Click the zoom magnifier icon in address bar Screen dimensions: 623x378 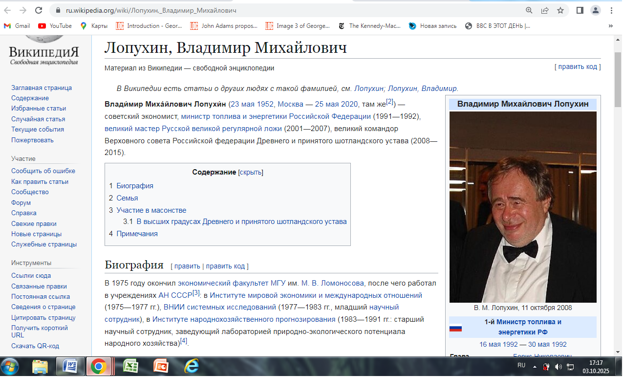[x=529, y=10]
